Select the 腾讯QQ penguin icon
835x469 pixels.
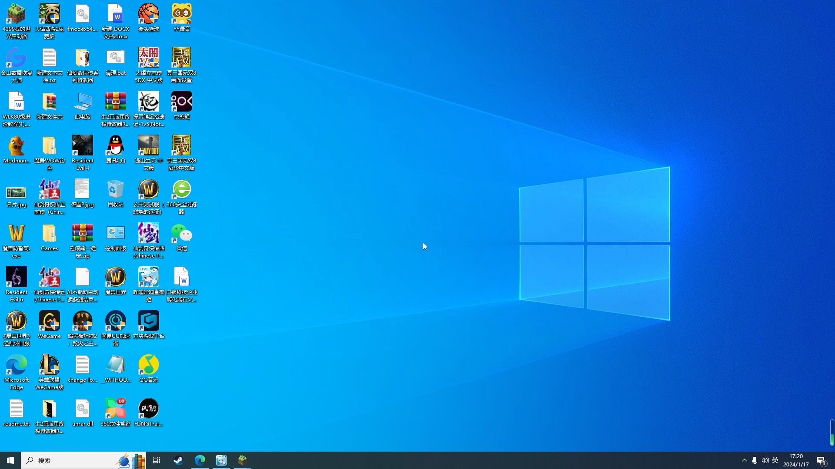click(116, 149)
